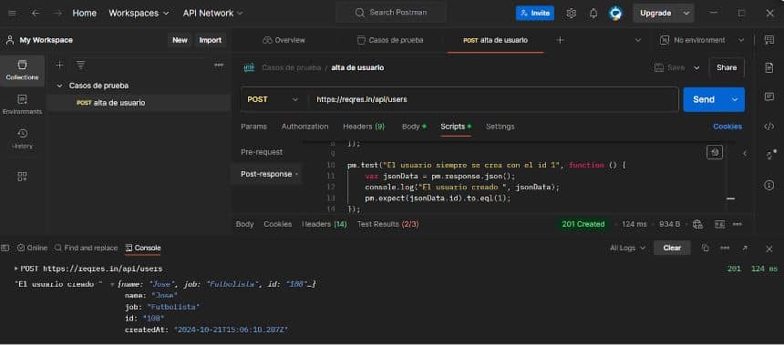The image size is (784, 345).
Task: Open the code snippet icon
Action: [x=769, y=127]
